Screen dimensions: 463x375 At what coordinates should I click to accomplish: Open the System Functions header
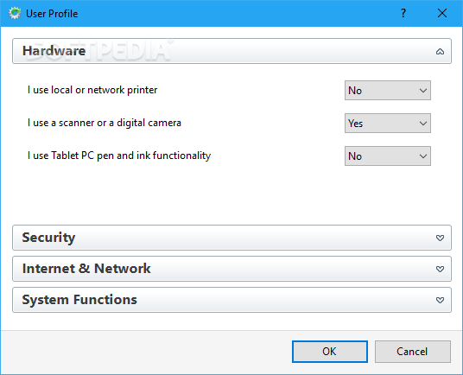(231, 300)
